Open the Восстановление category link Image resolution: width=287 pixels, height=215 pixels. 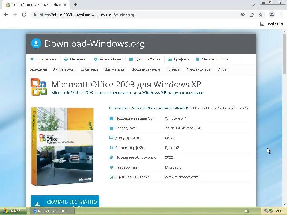(146, 69)
